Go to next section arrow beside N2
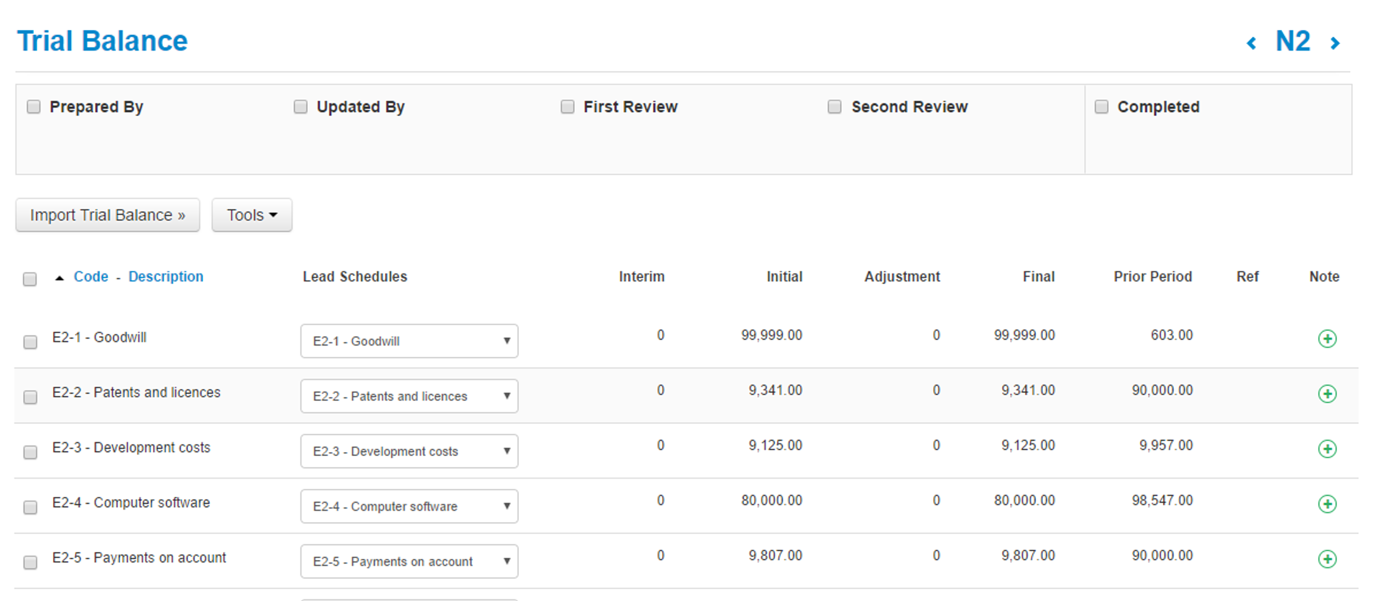Screen dimensions: 1373x601 [1335, 43]
